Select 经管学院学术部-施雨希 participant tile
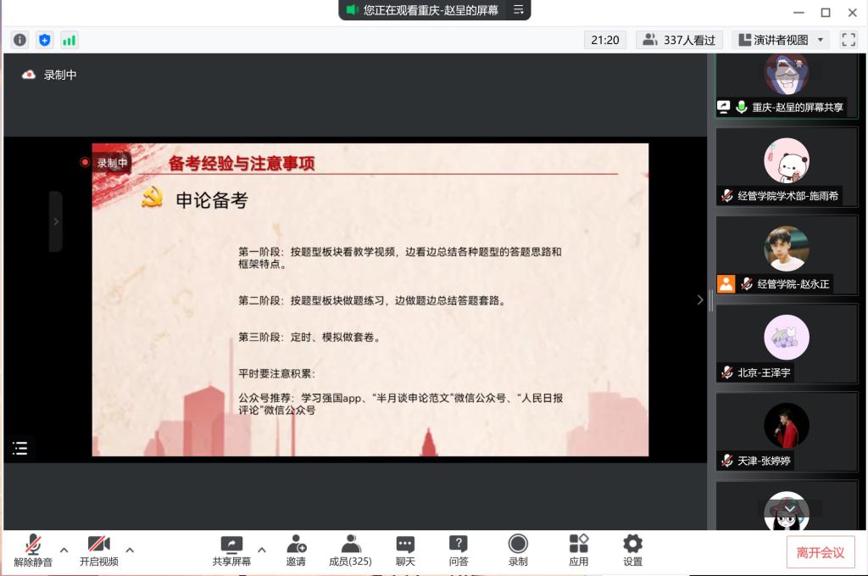868x576 pixels. [787, 168]
